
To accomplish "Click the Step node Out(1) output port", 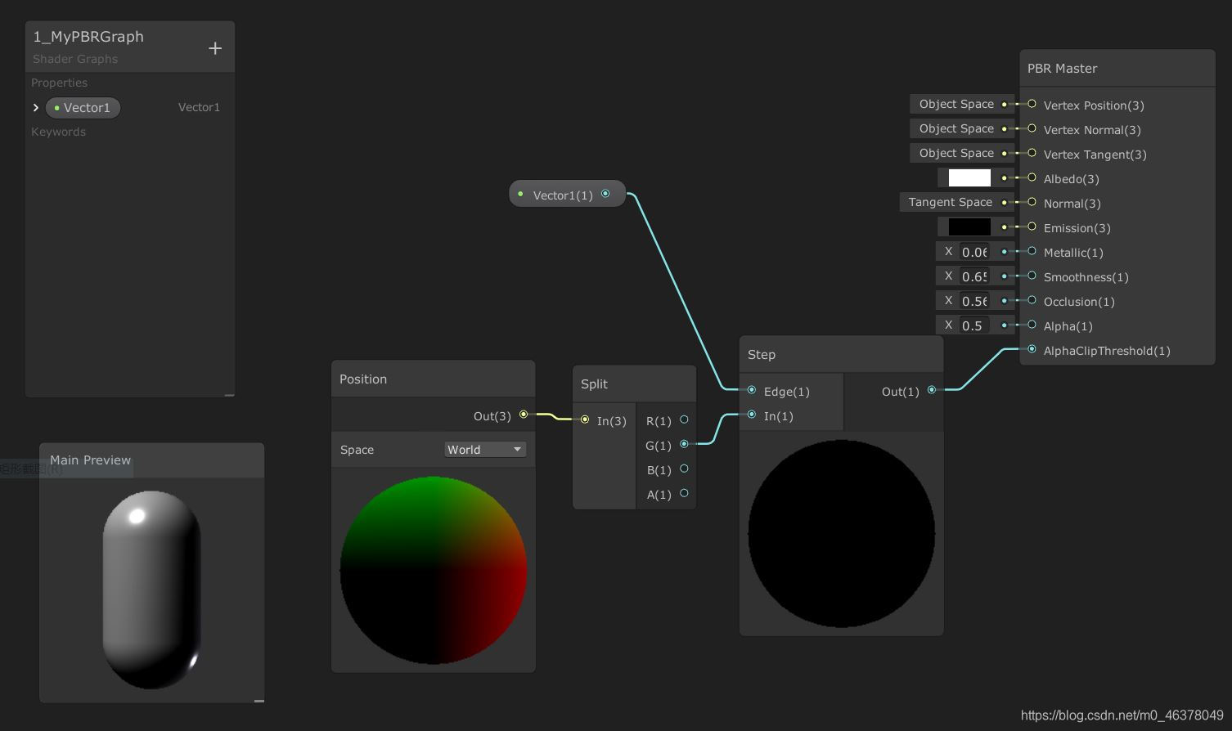I will [932, 390].
